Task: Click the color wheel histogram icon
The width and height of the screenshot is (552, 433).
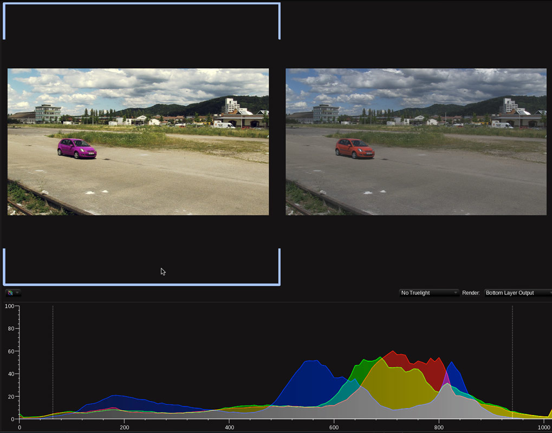Action: pyautogui.click(x=9, y=292)
